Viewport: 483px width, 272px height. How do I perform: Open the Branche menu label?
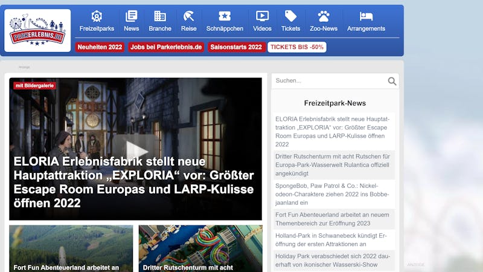point(160,28)
